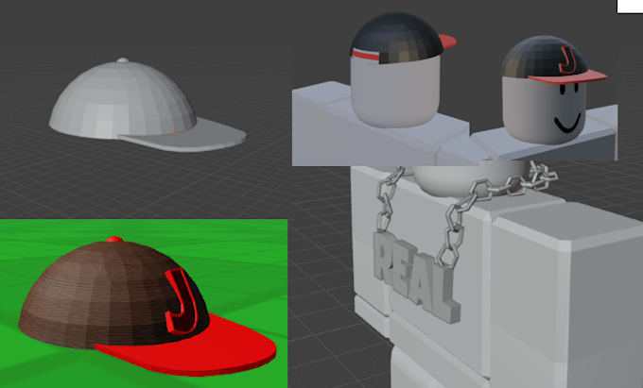643x388 pixels.
Task: Click the red J letter on brown cap
Action: coord(182,302)
